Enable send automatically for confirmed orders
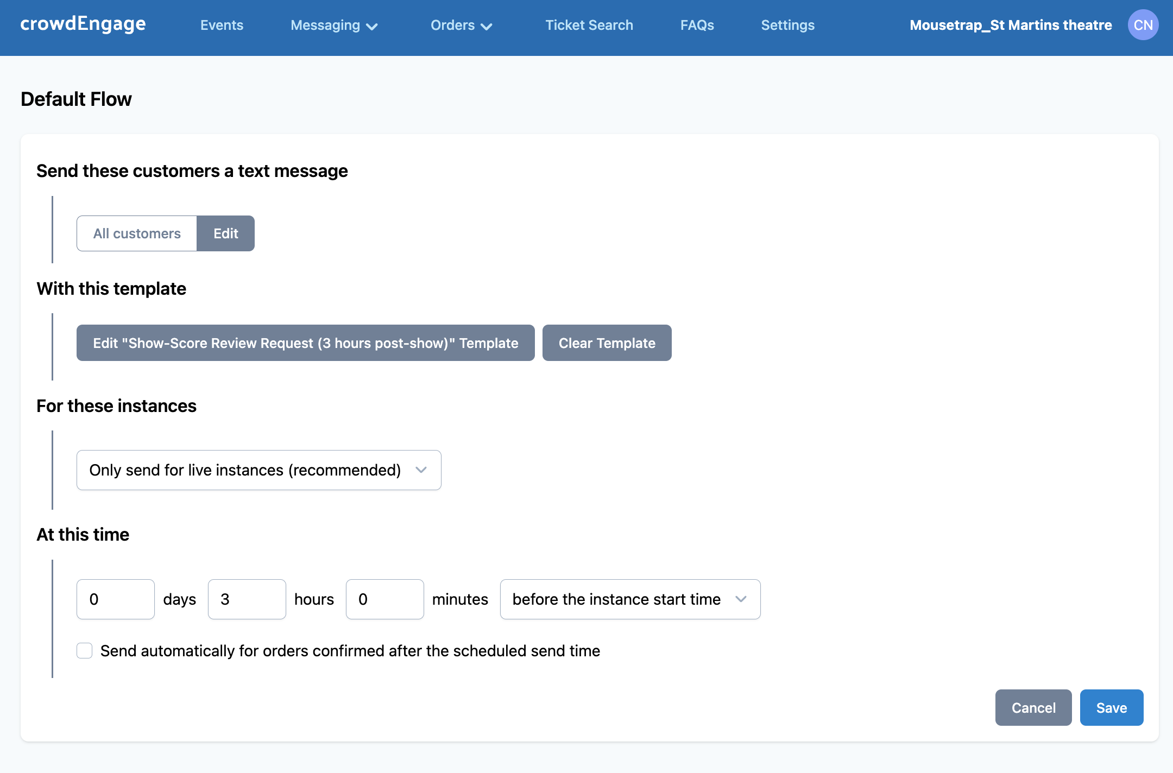 pyautogui.click(x=85, y=650)
